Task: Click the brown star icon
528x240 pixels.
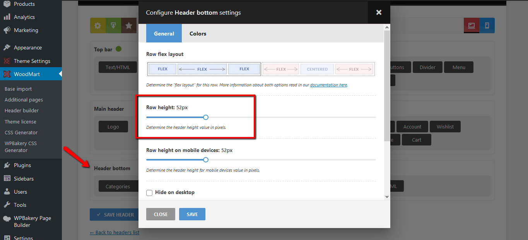Action: pos(129,25)
